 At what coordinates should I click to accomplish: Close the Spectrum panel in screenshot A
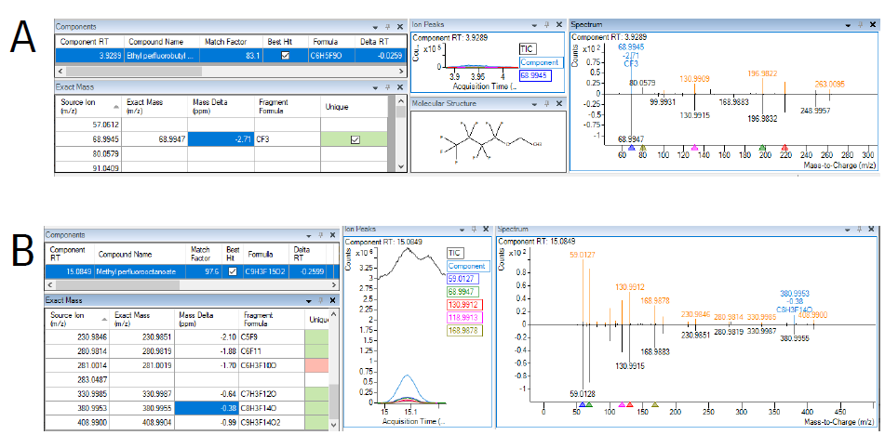click(873, 25)
